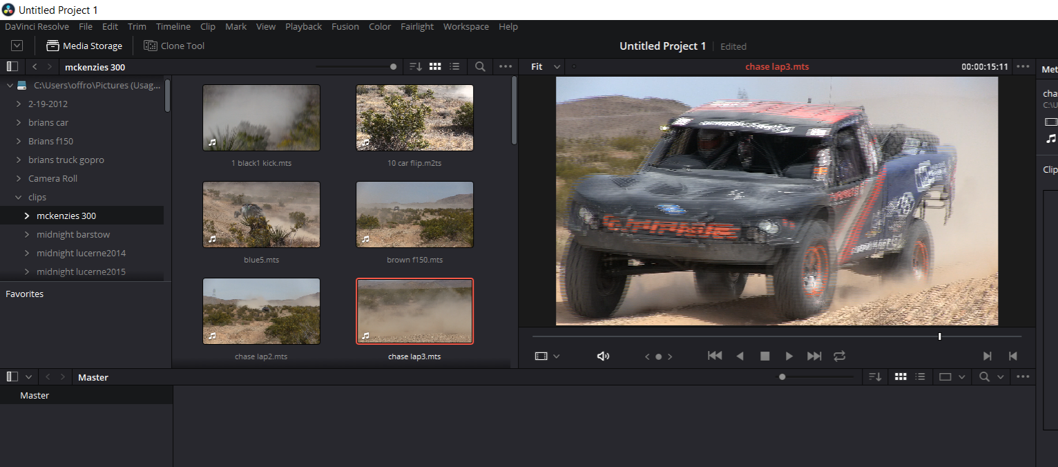The image size is (1058, 467).
Task: Go forward in media storage browser
Action: point(49,67)
